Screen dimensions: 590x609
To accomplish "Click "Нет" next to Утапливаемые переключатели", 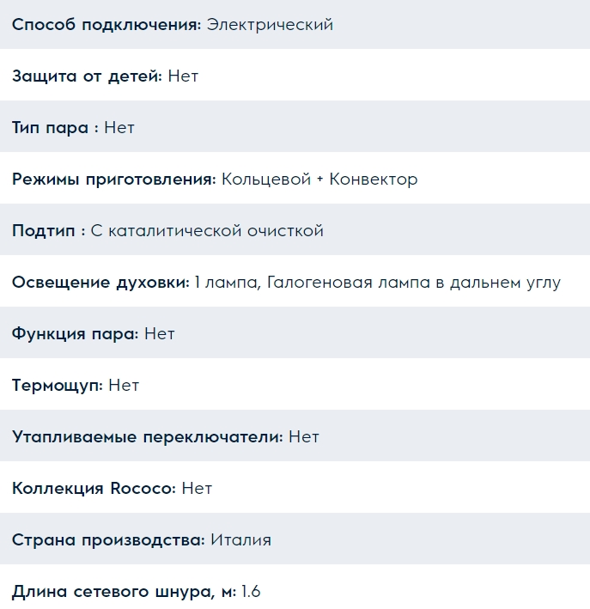I will pyautogui.click(x=304, y=437).
